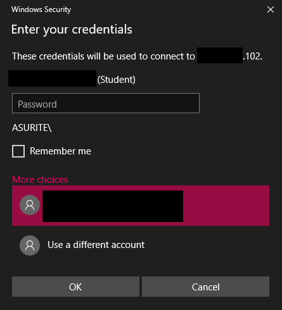
Task: Click the Windows Security title text
Action: click(x=41, y=9)
